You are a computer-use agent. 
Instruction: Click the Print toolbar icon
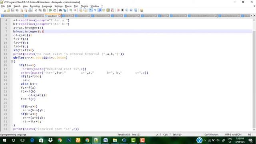(30, 10)
